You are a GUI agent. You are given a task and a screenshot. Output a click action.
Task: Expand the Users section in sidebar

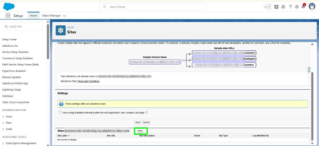(3, 117)
